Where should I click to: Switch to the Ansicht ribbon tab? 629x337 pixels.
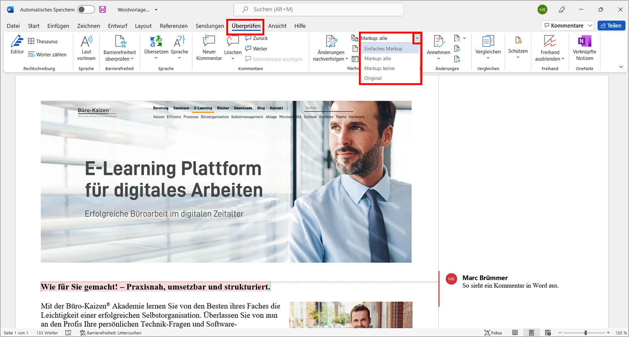coord(277,26)
